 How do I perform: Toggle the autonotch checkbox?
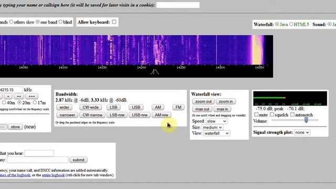[x=292, y=114]
